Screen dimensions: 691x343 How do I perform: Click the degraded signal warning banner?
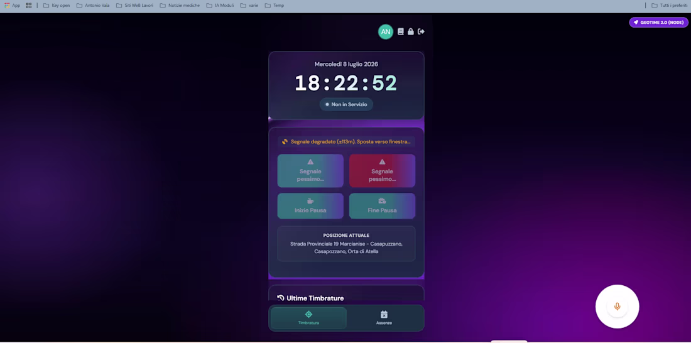tap(346, 141)
